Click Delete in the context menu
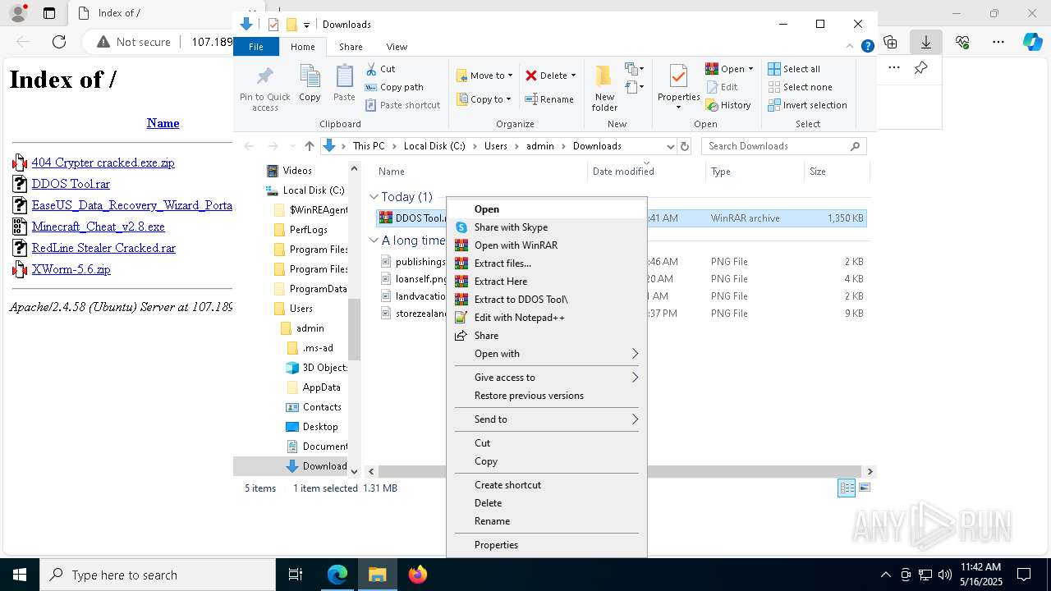This screenshot has width=1051, height=591. [547, 503]
